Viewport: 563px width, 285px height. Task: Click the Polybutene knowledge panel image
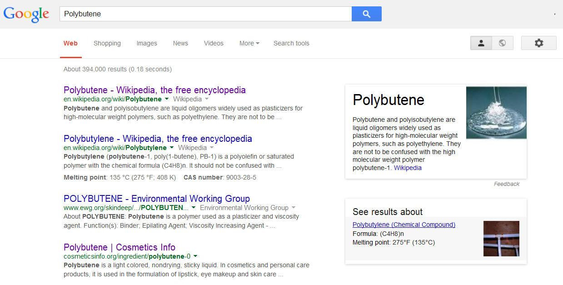coord(496,113)
